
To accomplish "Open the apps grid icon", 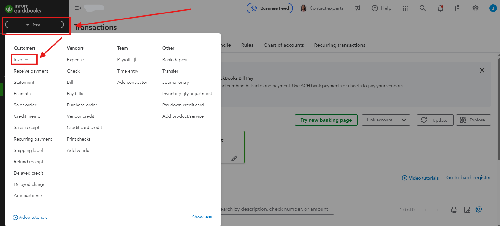I will pyautogui.click(x=405, y=8).
